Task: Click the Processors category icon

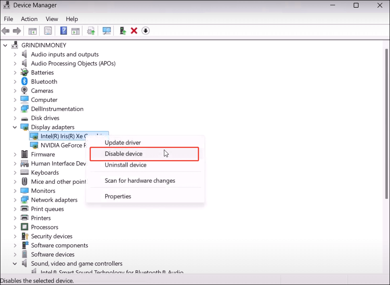Action: tap(24, 227)
